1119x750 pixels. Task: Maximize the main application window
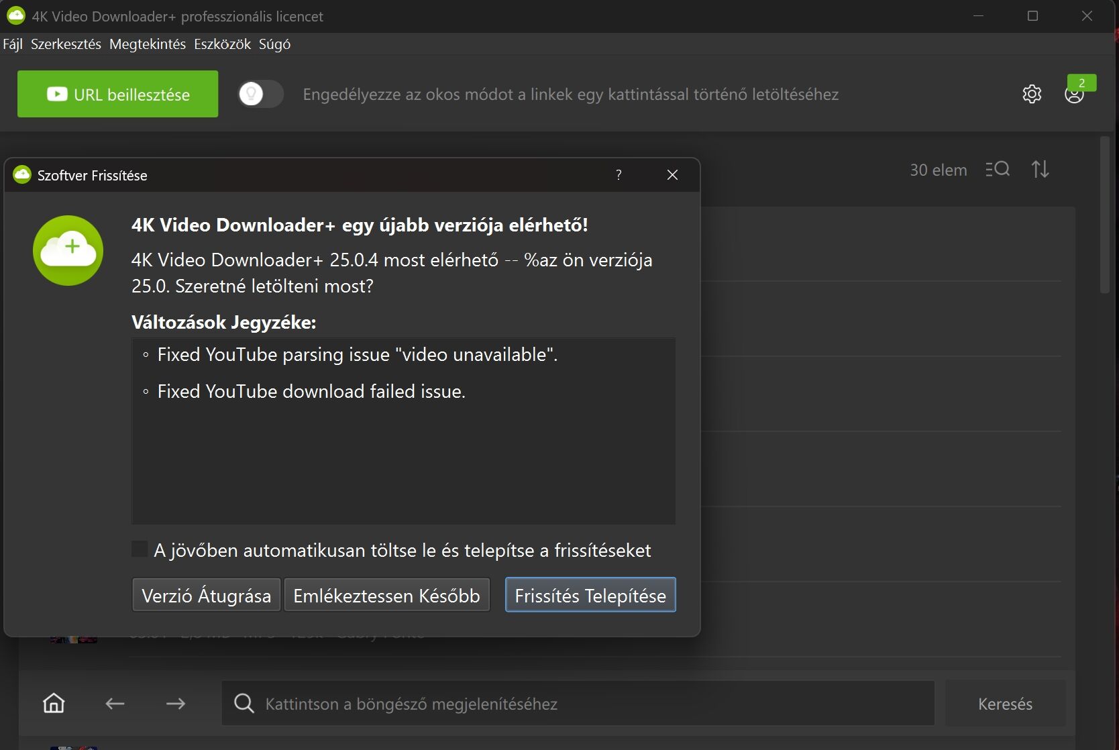point(1032,16)
